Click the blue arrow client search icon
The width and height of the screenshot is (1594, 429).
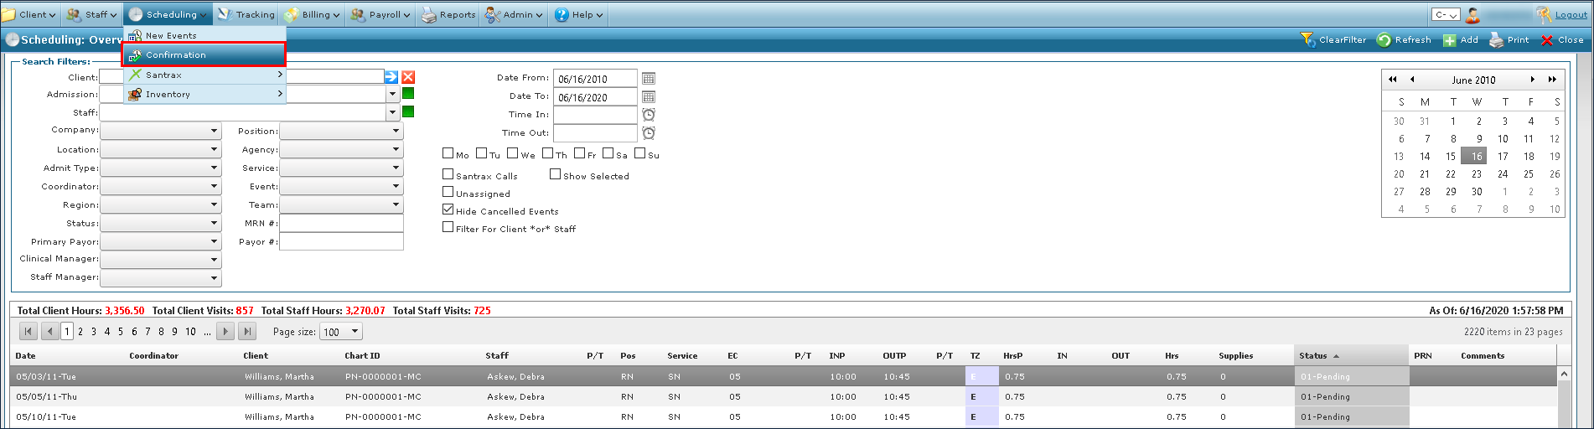coord(391,77)
